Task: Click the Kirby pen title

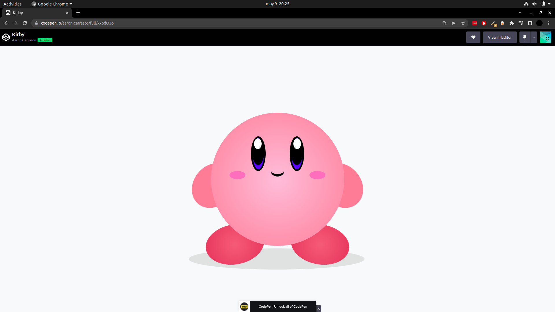Action: [18, 34]
